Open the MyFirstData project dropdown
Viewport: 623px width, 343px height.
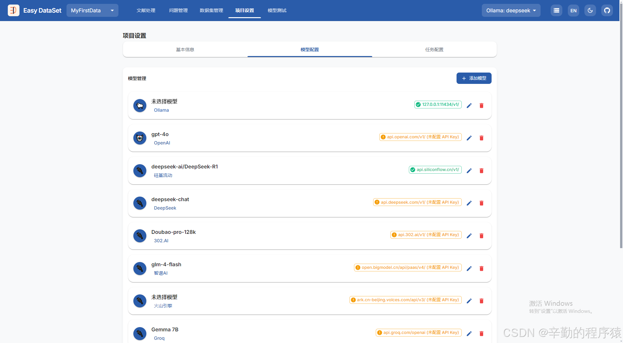pos(92,10)
